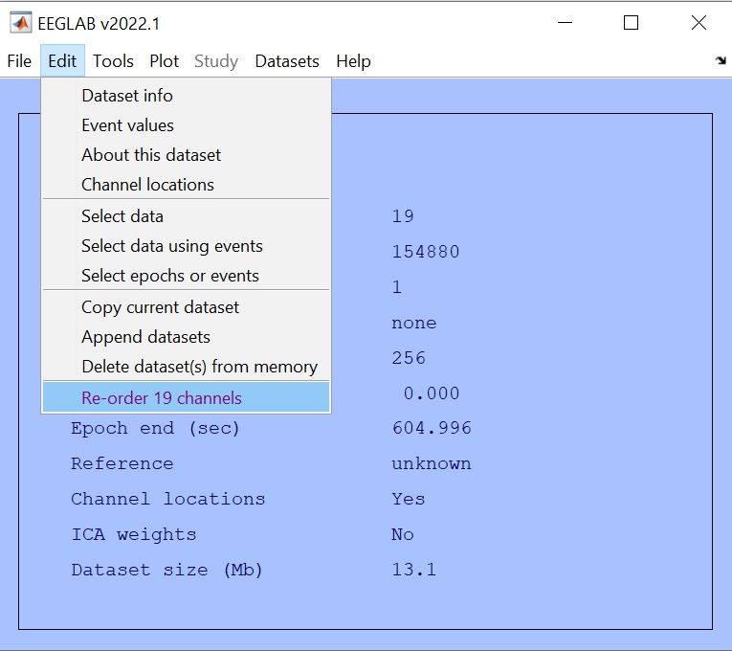The width and height of the screenshot is (732, 651).
Task: Open the Help menu
Action: pos(353,61)
